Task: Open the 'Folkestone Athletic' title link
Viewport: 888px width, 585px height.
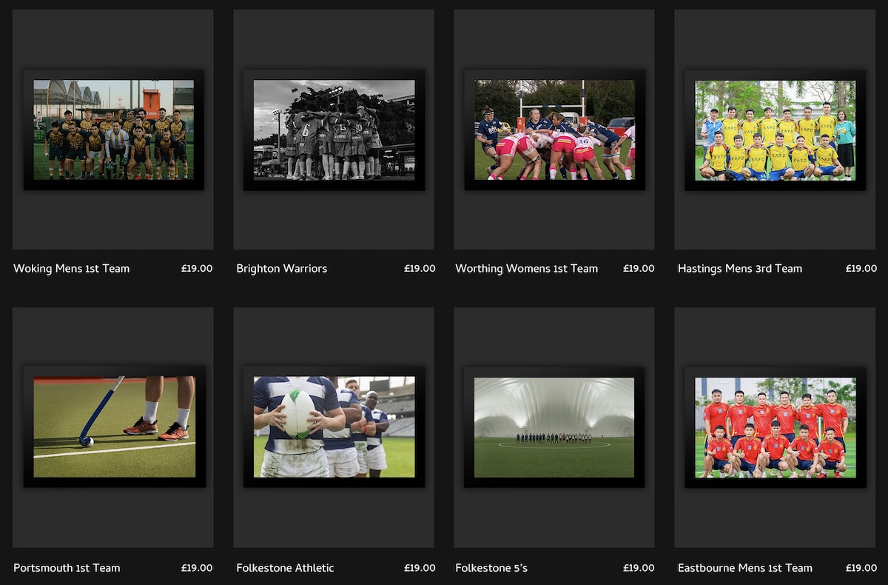Action: click(286, 568)
